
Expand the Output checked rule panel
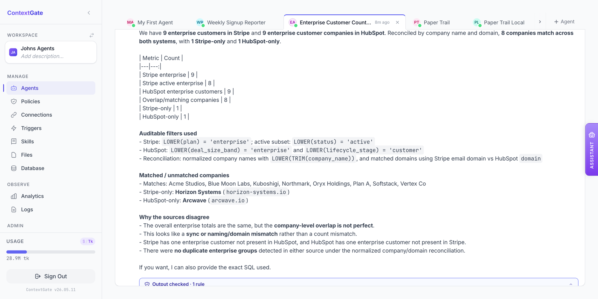(571, 284)
